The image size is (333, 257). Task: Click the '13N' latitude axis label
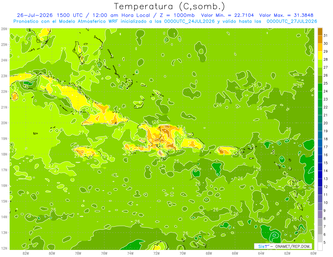point(4,232)
